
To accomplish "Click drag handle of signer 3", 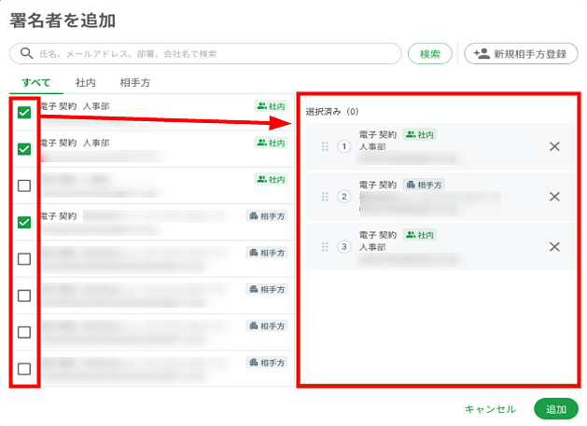I will pos(325,246).
